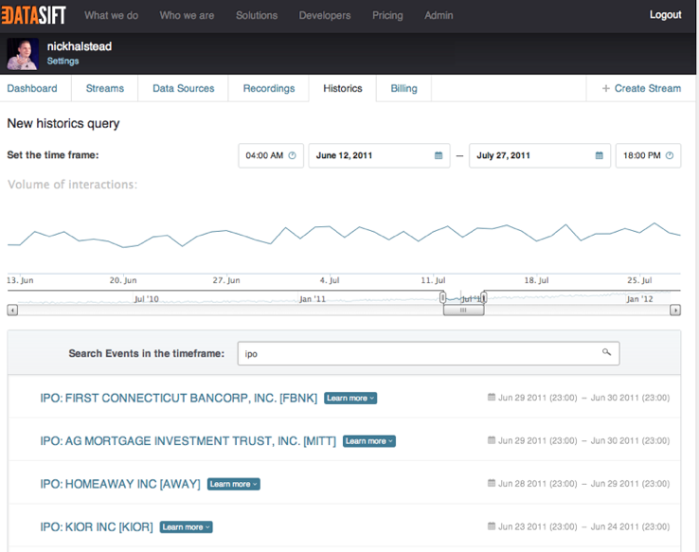Expand Learn more for HomeAway Inc
Screen dimensions: 699x552
click(233, 484)
